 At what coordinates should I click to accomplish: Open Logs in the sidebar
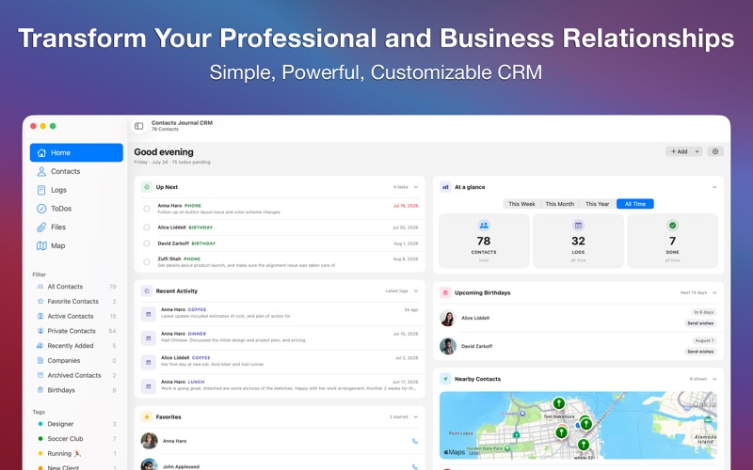click(x=76, y=190)
